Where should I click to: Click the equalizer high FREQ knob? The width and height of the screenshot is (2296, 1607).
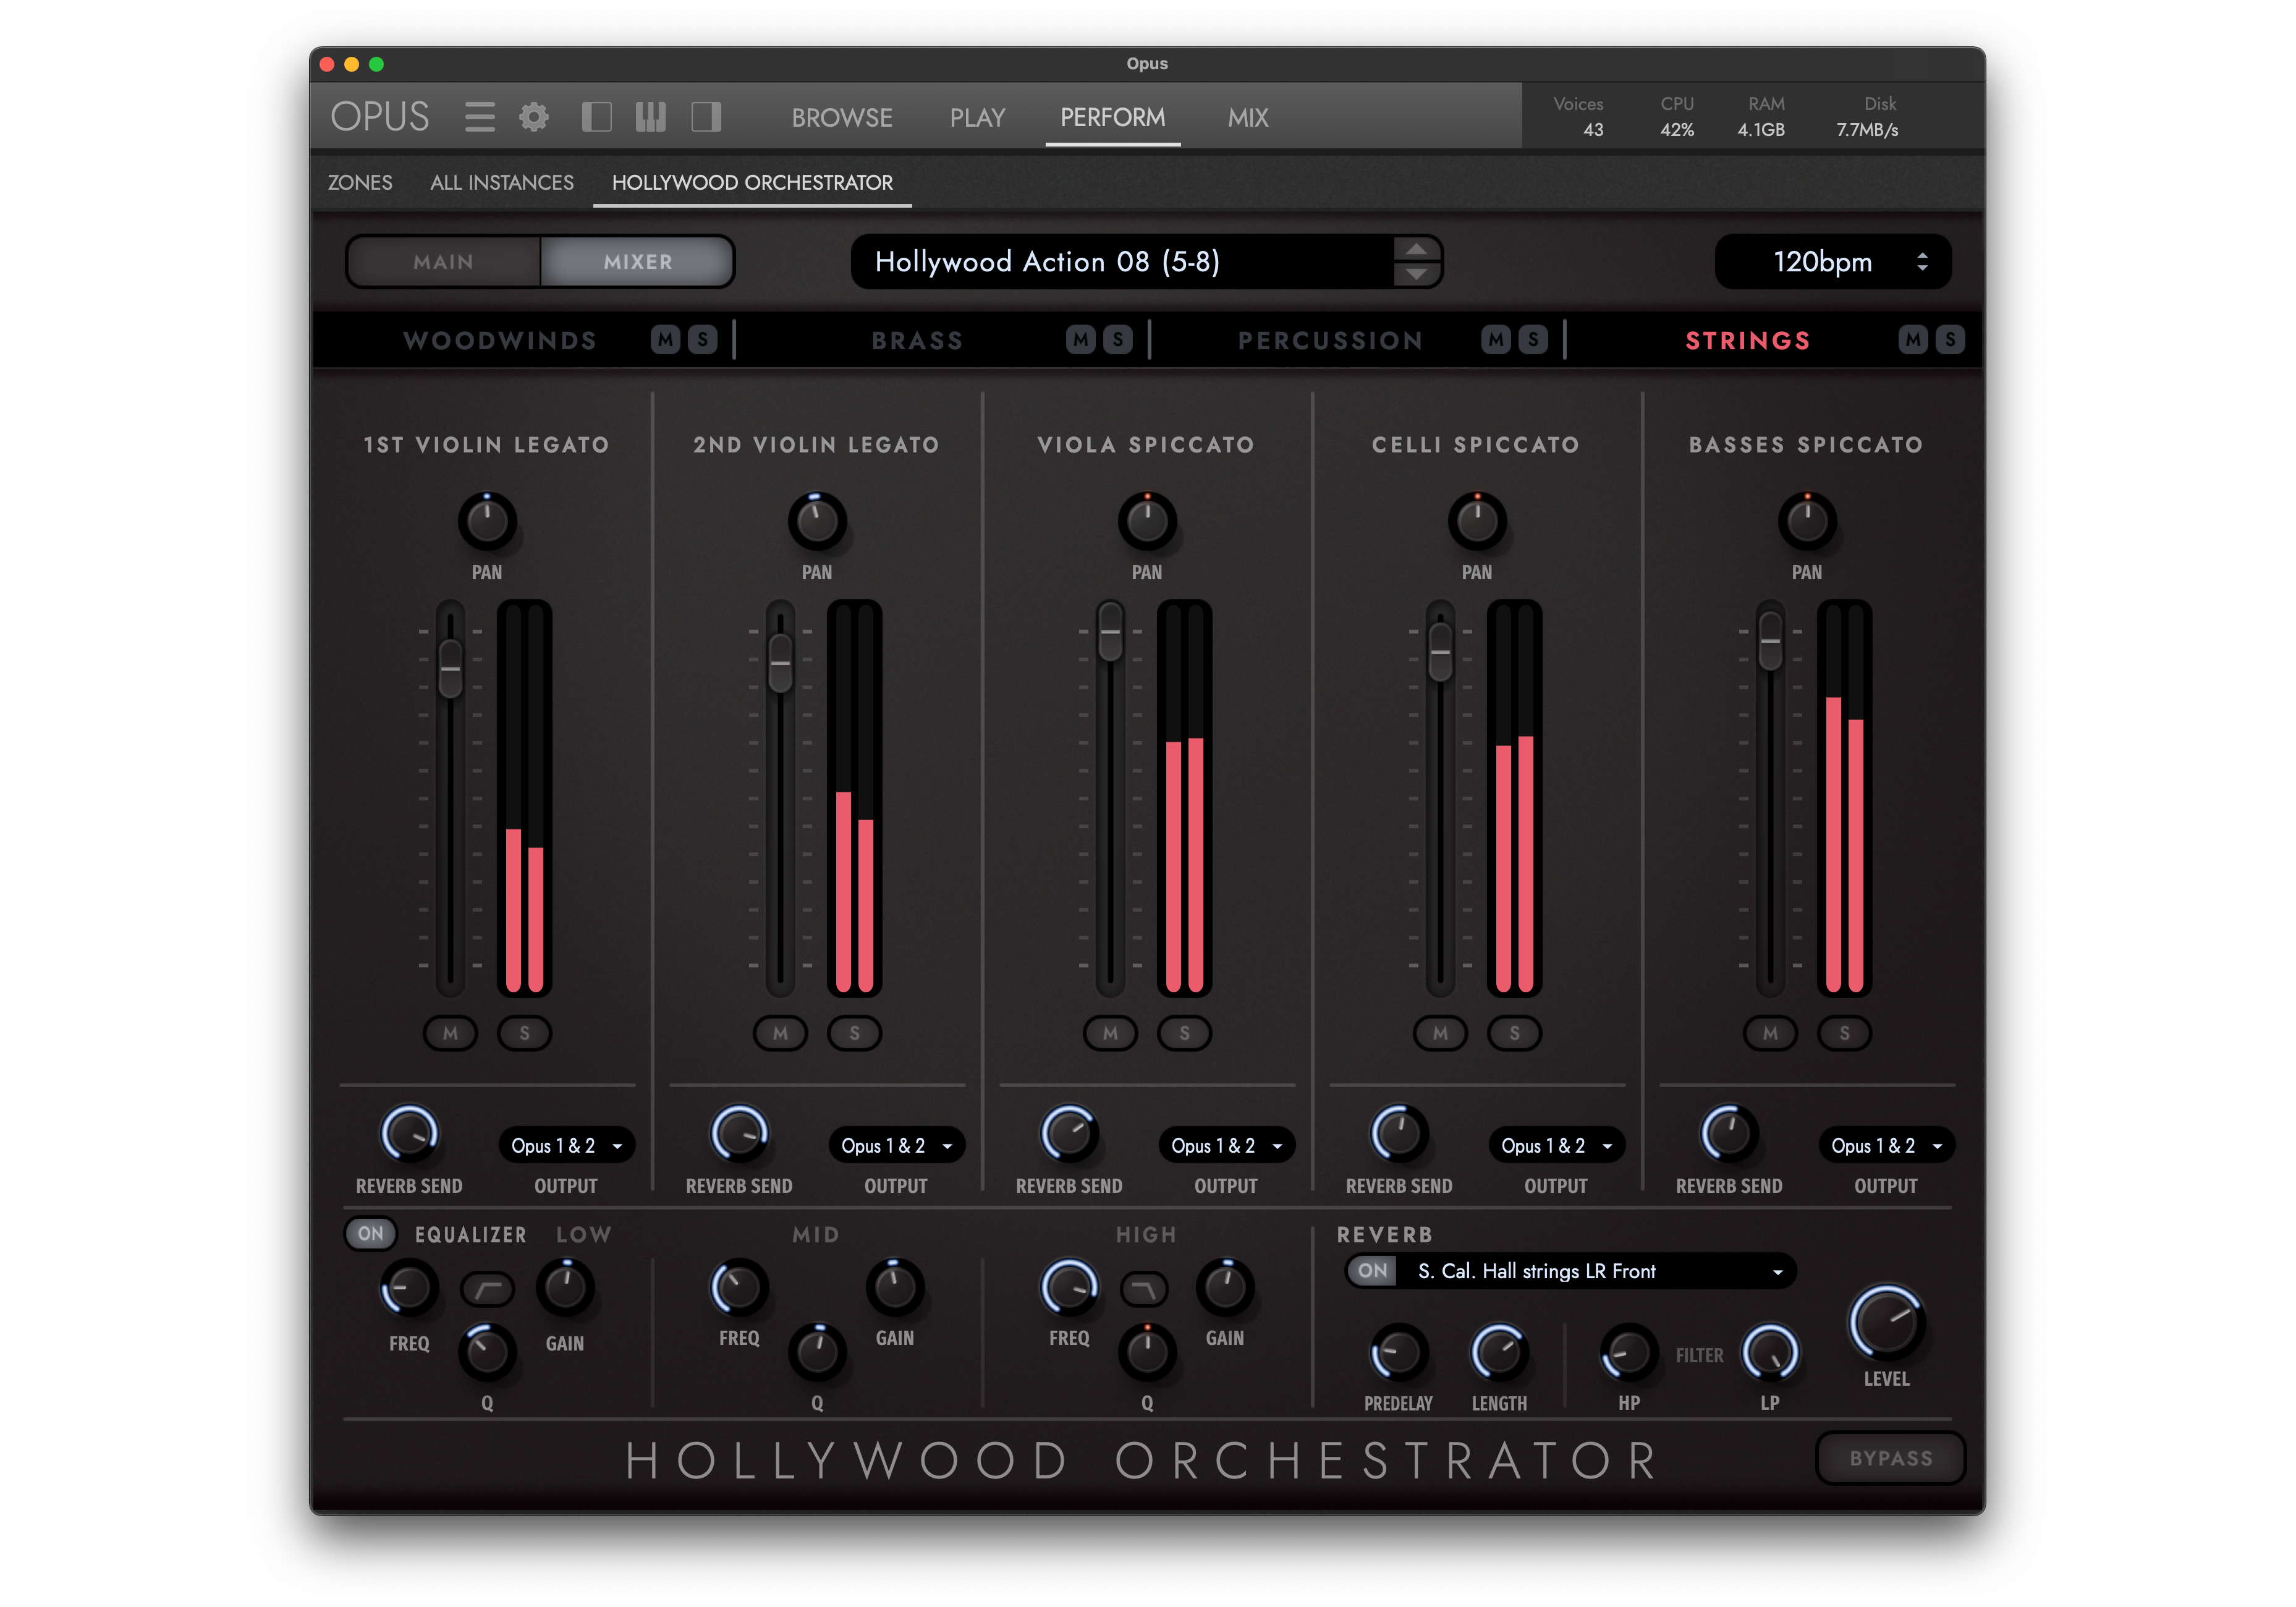[x=1069, y=1288]
